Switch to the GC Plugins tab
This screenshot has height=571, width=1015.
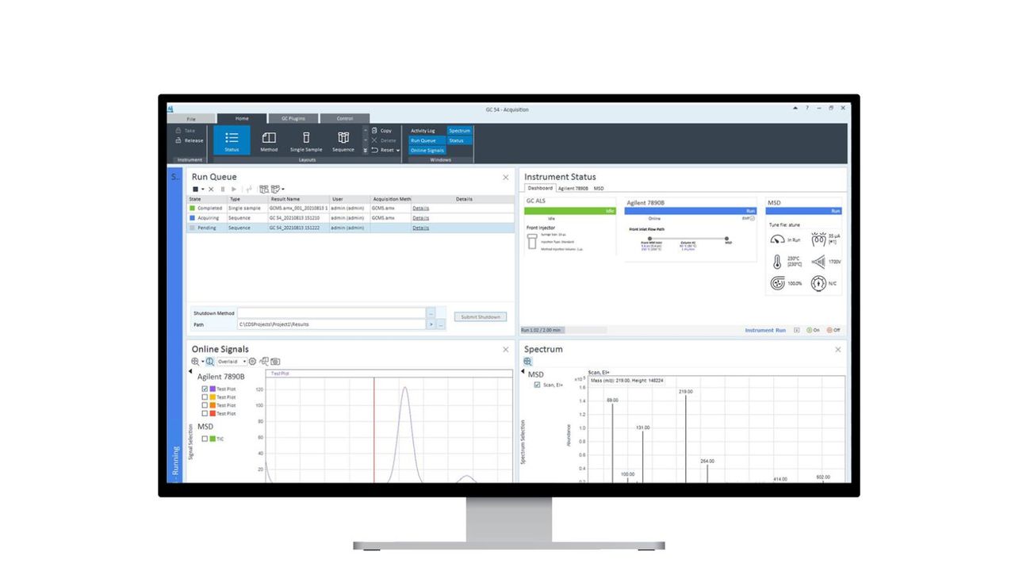[x=293, y=118]
